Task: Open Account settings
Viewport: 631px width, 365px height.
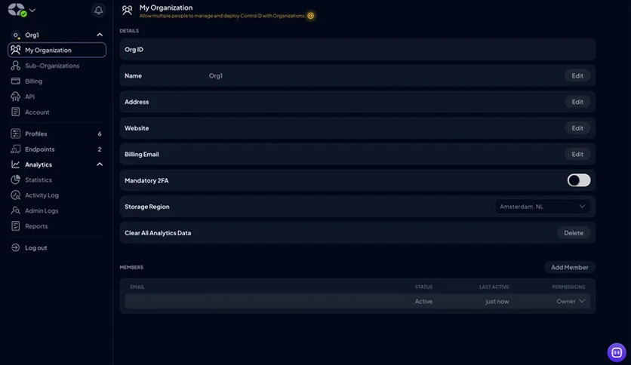Action: pyautogui.click(x=37, y=112)
